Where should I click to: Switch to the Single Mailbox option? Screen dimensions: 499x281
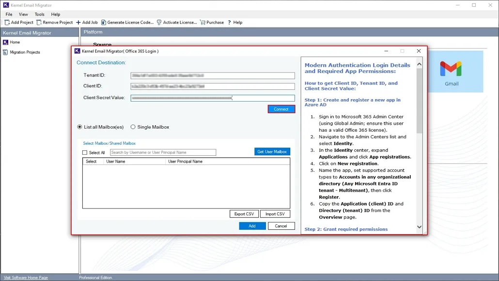point(132,127)
